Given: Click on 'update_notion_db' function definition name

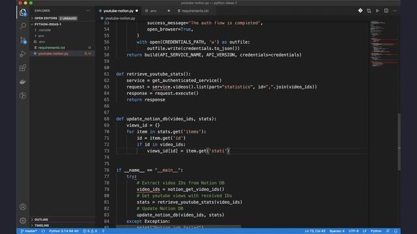Looking at the screenshot, I should click(147, 119).
